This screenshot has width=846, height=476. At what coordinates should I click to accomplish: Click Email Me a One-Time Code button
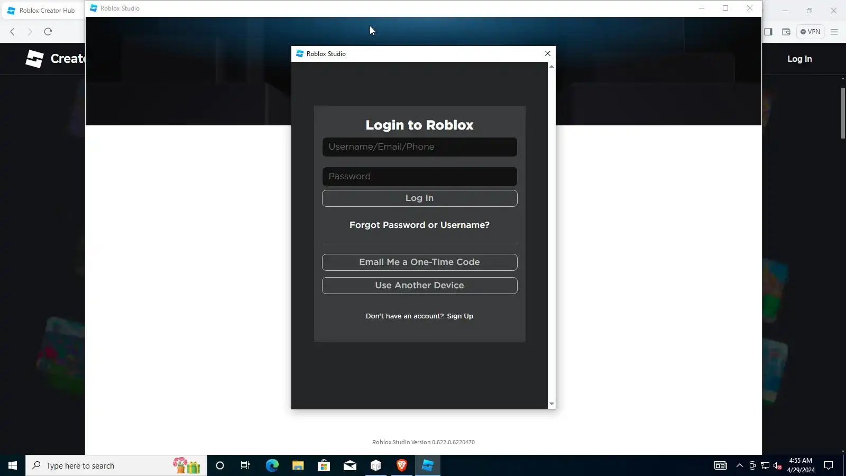tap(419, 262)
